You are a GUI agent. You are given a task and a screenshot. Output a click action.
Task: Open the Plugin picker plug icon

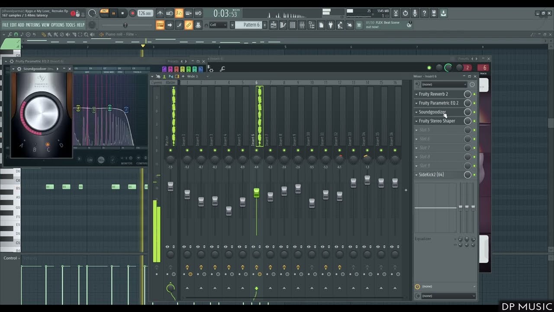[x=331, y=25]
